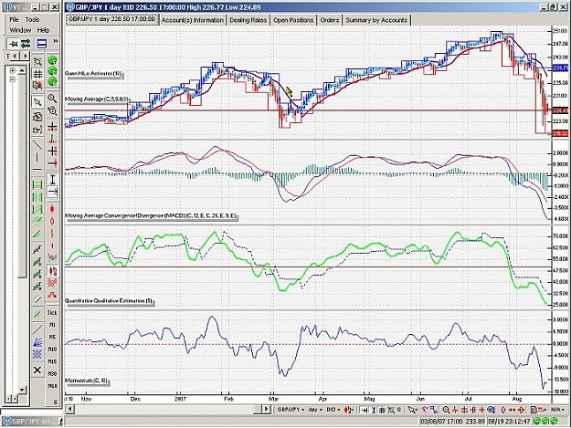Open the day interval dropdown at bottom
This screenshot has height=428, width=571.
coord(315,410)
